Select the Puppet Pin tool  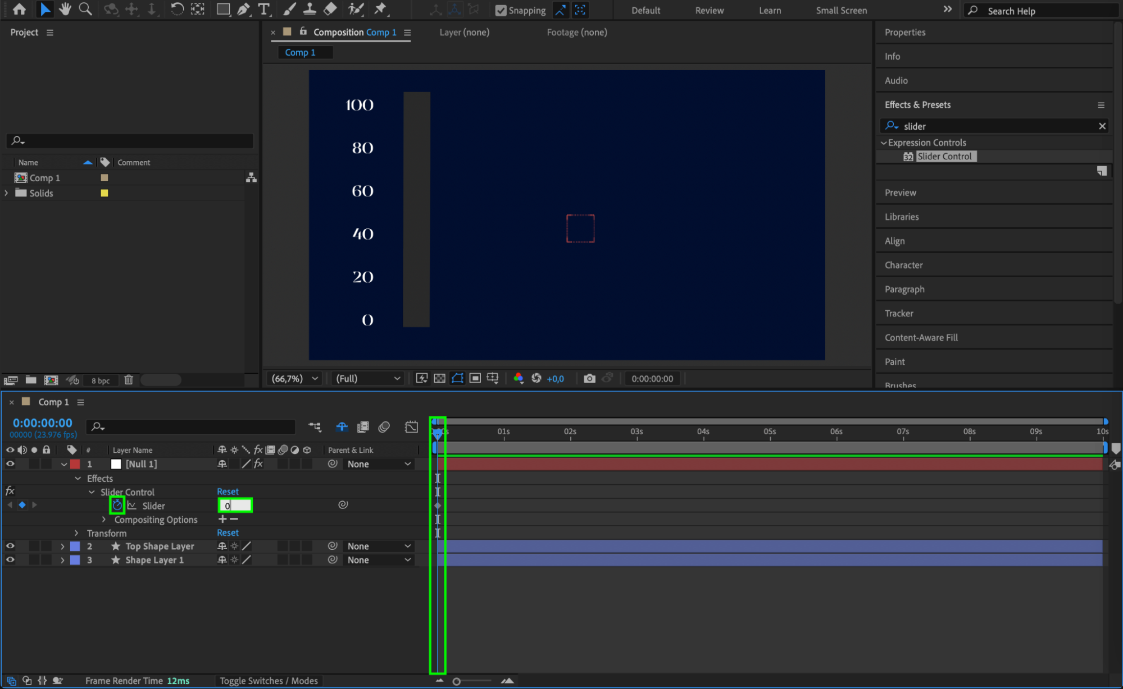(x=380, y=9)
